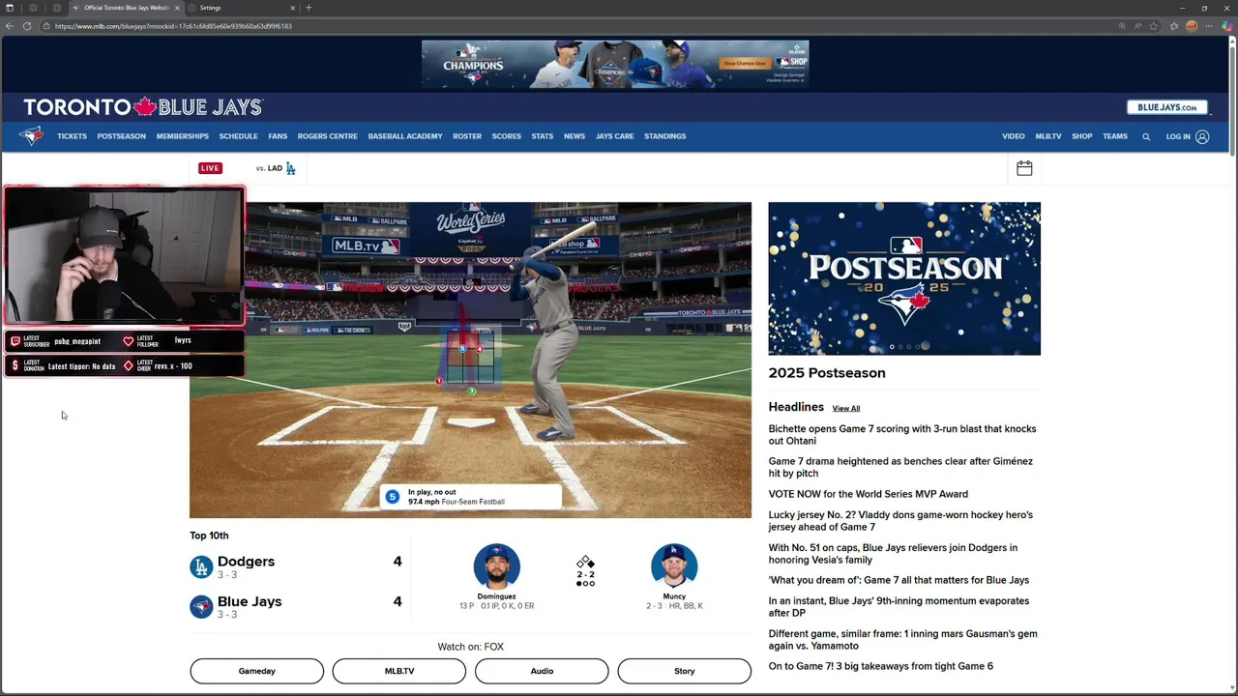Click the pitch number 5 badge
1238x696 pixels.
[392, 497]
